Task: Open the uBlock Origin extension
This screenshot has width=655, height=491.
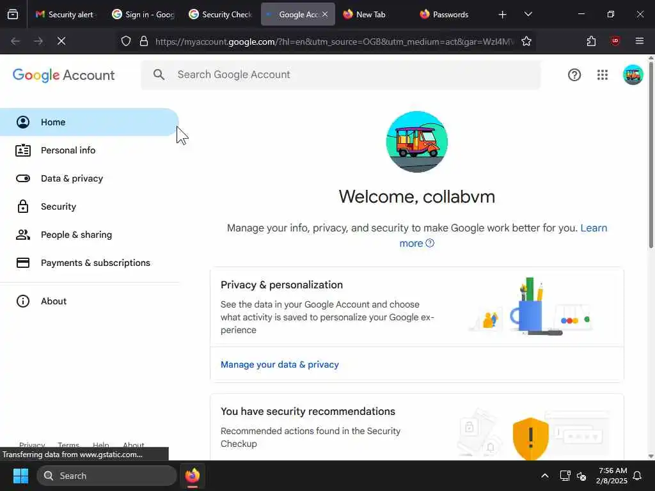Action: pos(615,41)
